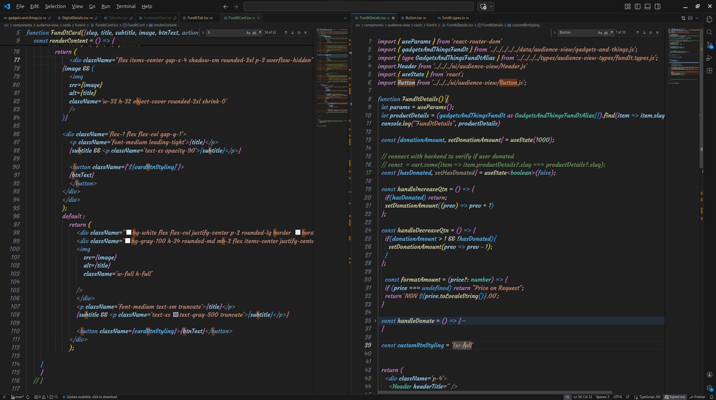This screenshot has width=716, height=400.
Task: Click the Spaces: 2 indentation setting
Action: (x=603, y=396)
